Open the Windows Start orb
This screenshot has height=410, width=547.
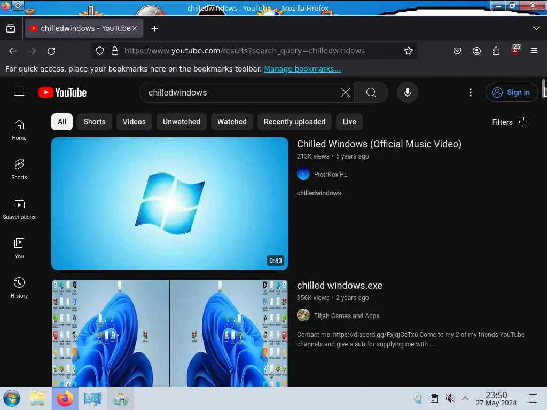pyautogui.click(x=12, y=398)
